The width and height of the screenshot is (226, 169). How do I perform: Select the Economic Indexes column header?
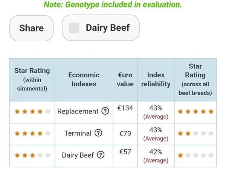pyautogui.click(x=84, y=80)
